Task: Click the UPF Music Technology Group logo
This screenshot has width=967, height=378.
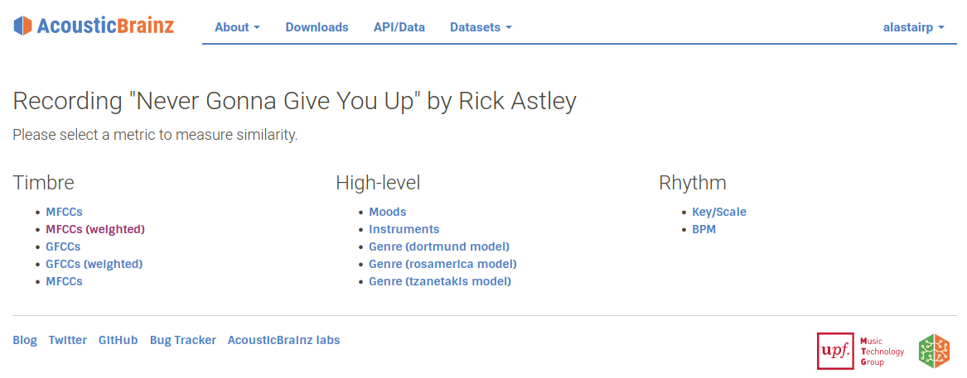Action: coord(860,351)
